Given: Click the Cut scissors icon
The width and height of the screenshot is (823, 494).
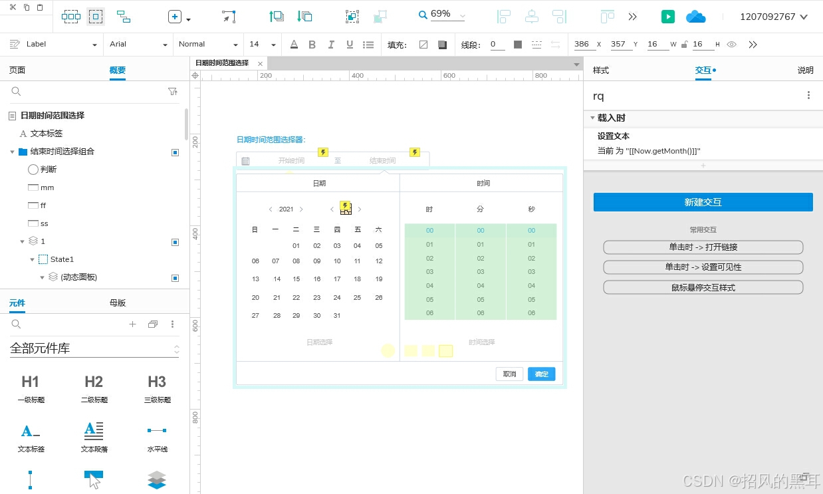Looking at the screenshot, I should (13, 7).
